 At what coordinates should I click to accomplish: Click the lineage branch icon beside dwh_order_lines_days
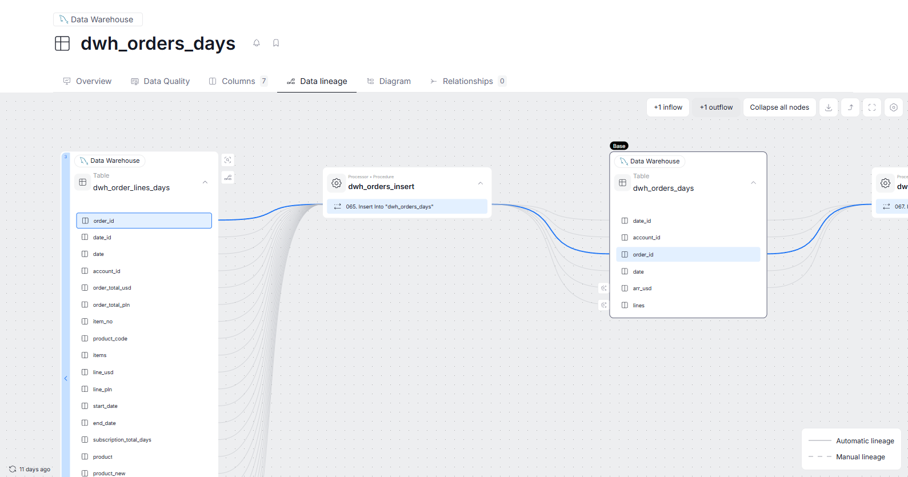coord(228,178)
